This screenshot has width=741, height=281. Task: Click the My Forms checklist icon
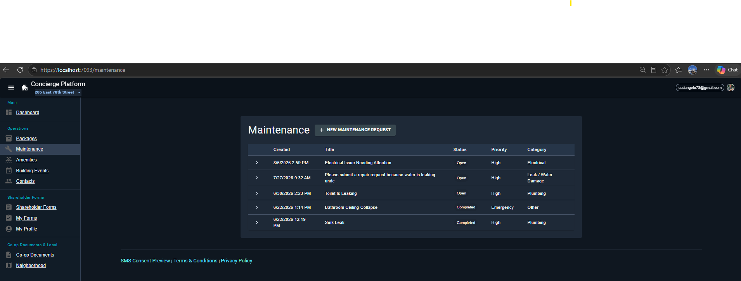coord(9,218)
